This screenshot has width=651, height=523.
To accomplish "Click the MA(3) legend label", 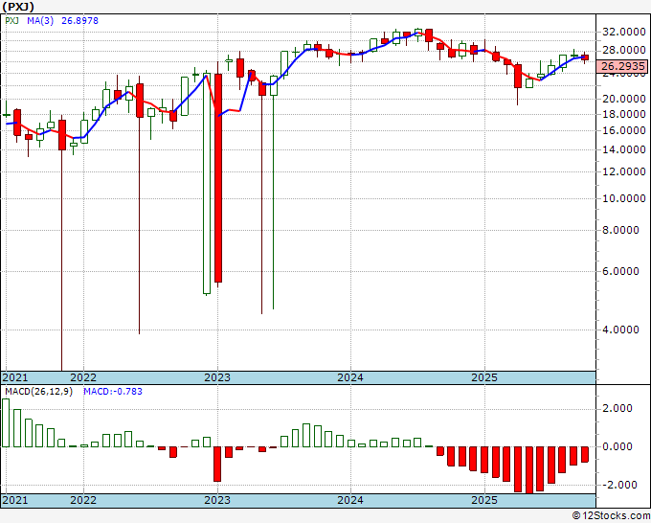I will [40, 20].
